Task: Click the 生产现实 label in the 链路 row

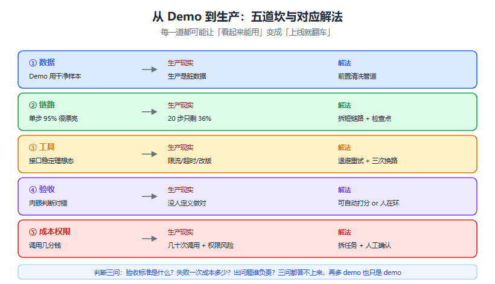Action: click(180, 105)
